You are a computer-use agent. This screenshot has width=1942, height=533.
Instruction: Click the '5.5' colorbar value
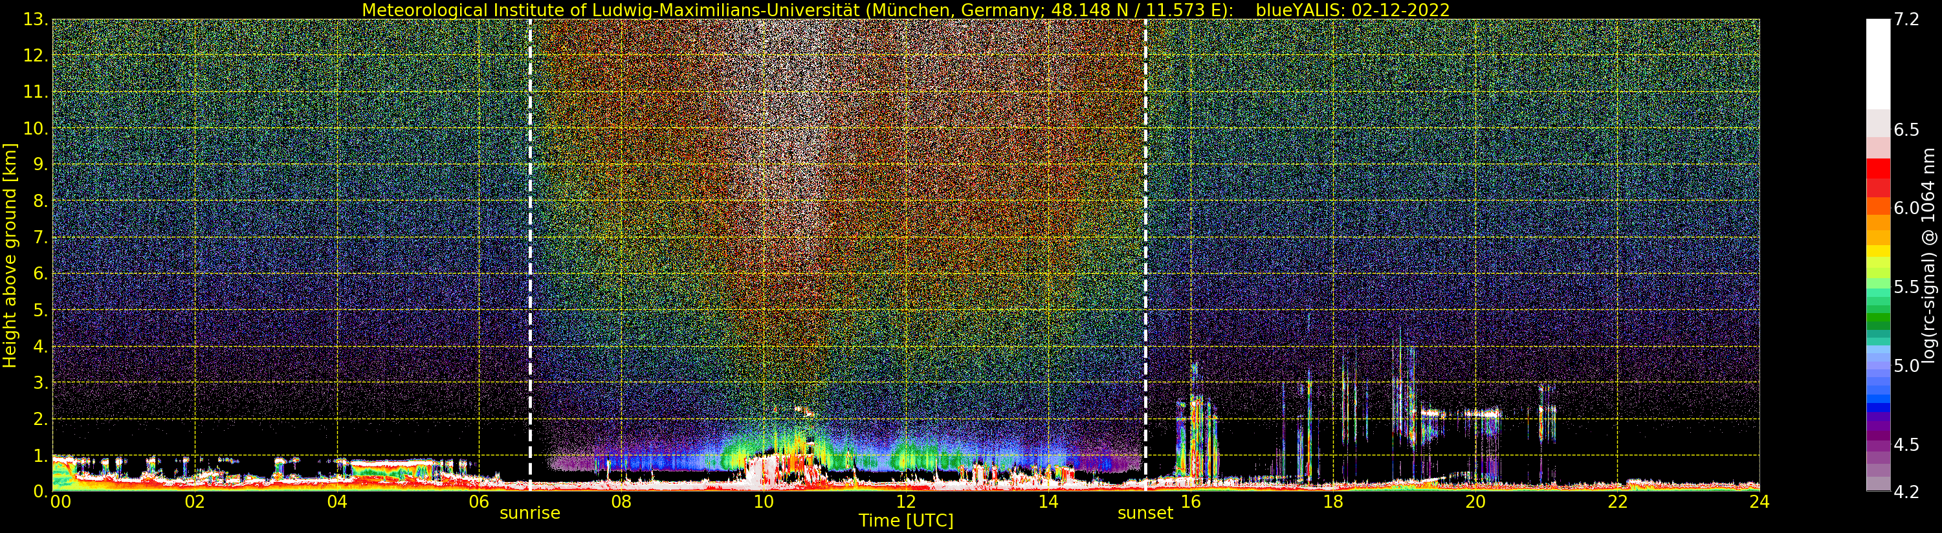pos(1906,287)
